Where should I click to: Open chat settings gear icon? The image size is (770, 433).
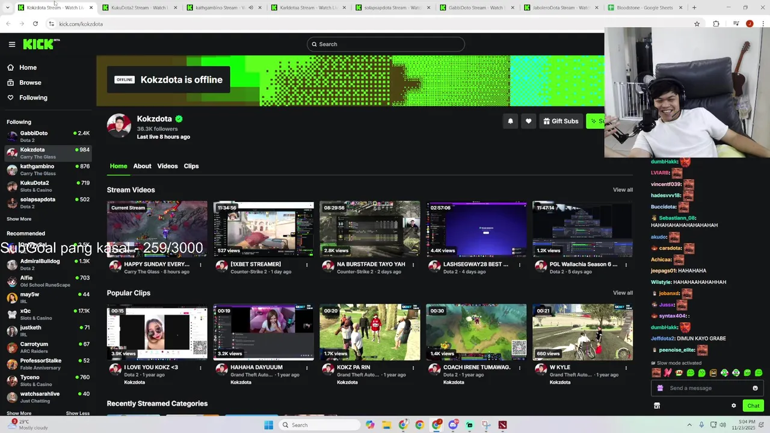[x=733, y=406]
